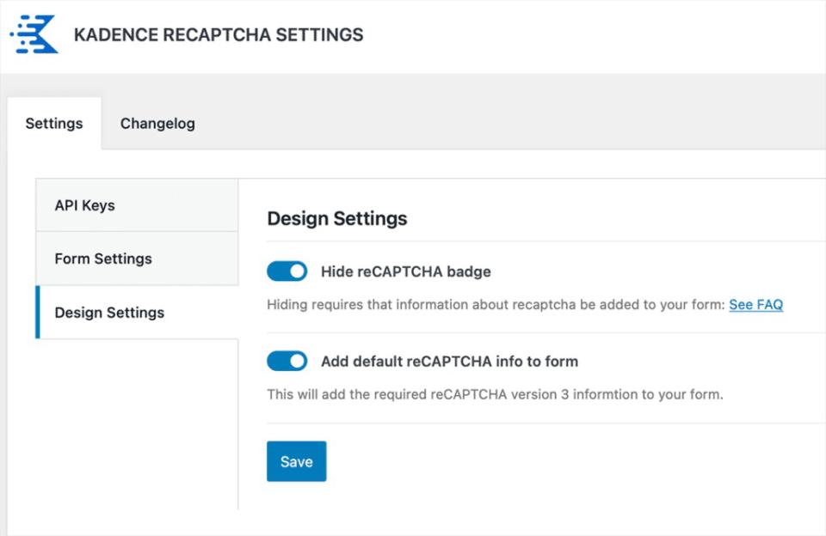Viewport: 826px width, 536px height.
Task: Click the "Hide reCAPTCHA badge" label text
Action: click(405, 271)
